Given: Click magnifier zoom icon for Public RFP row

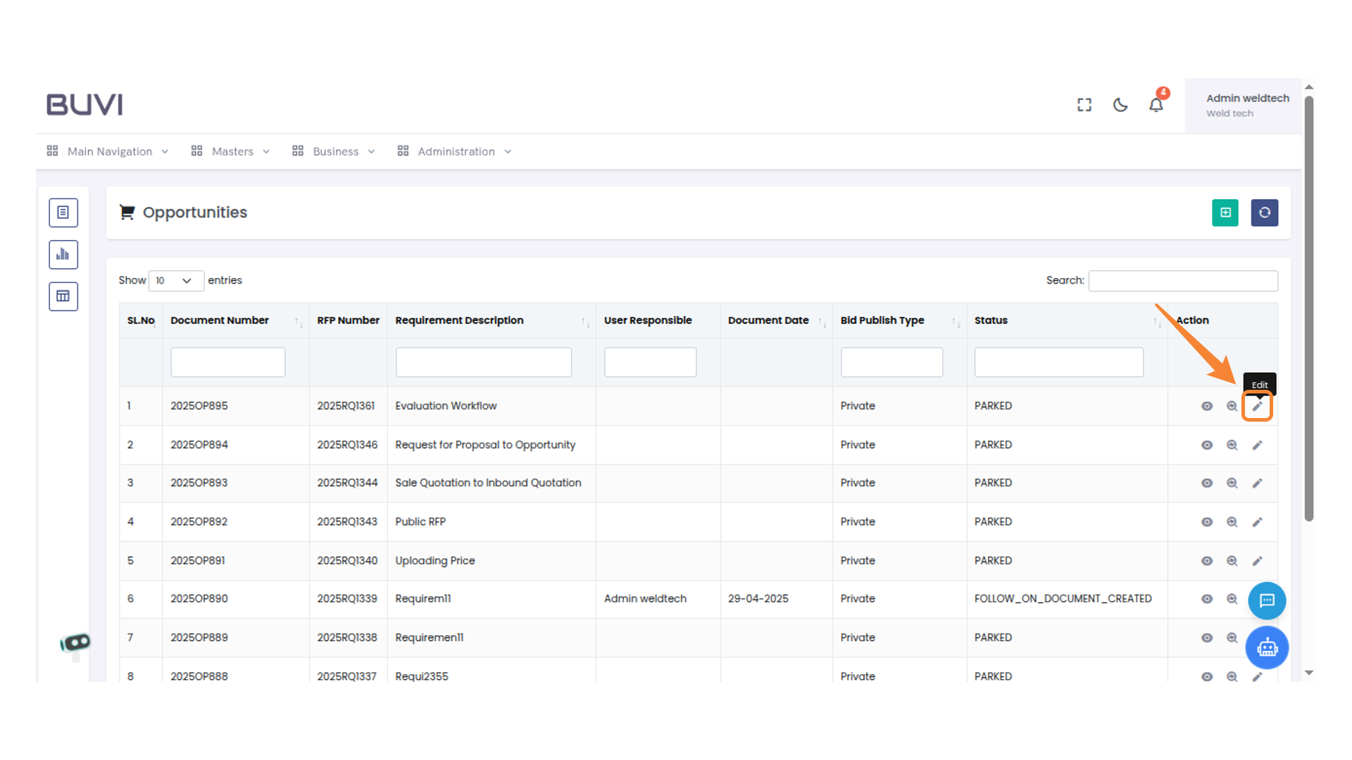Looking at the screenshot, I should point(1232,522).
